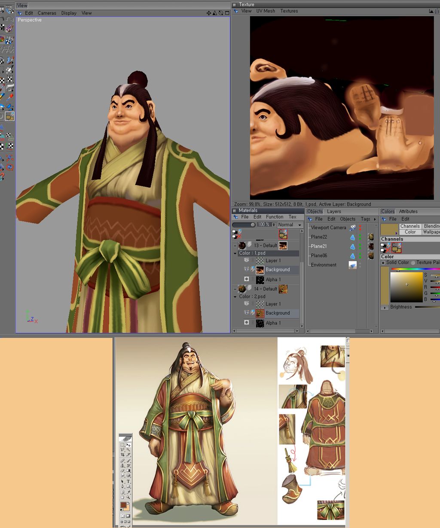Open the Display menu in the viewport
This screenshot has width=440, height=528.
(69, 13)
